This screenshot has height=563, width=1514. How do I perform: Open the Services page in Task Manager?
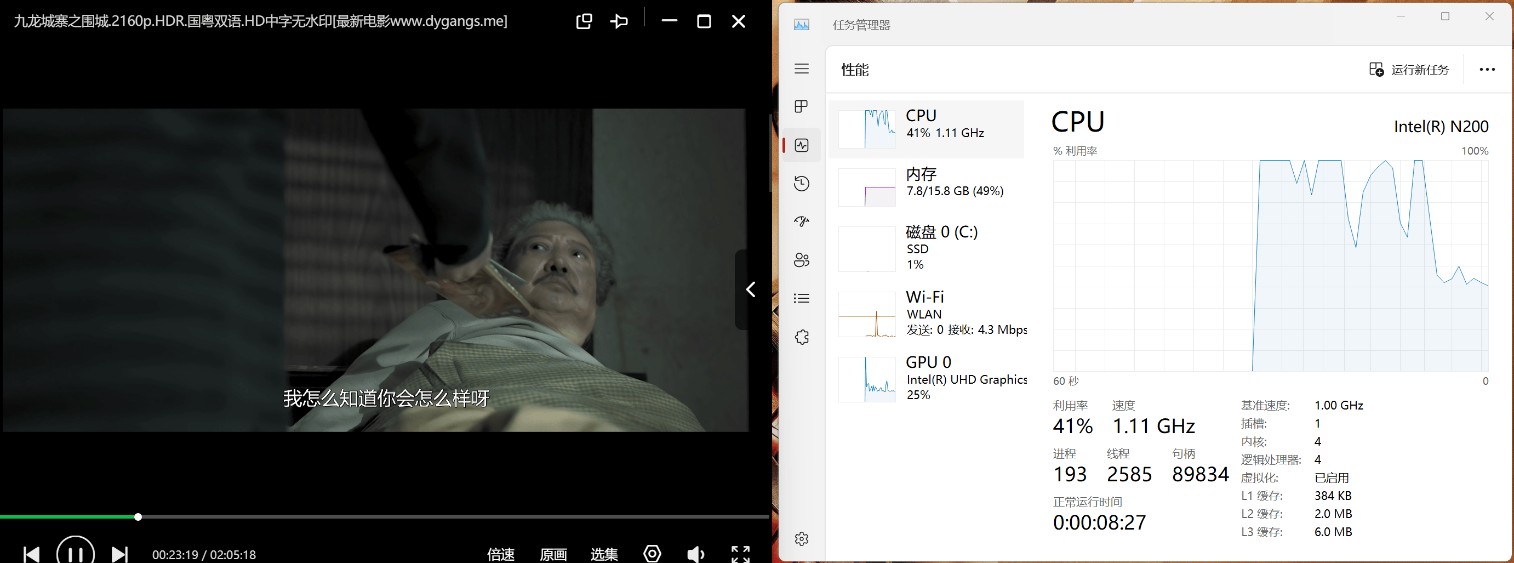802,337
